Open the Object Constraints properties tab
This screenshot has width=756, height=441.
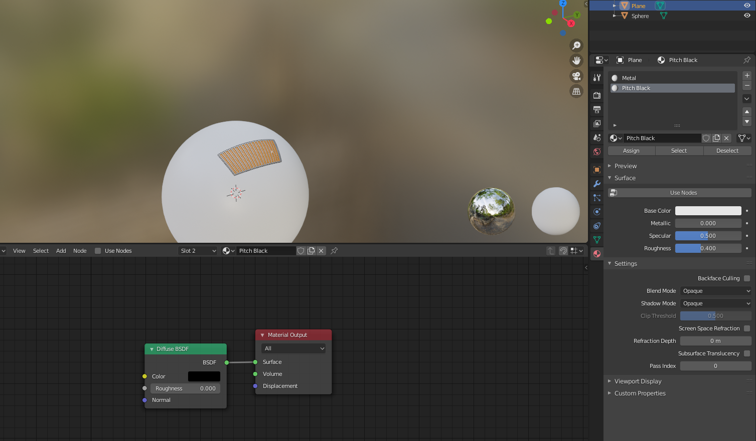coord(597,226)
